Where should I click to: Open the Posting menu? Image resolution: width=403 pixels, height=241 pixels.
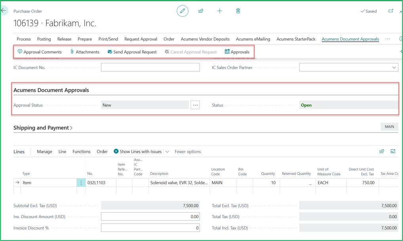[44, 39]
